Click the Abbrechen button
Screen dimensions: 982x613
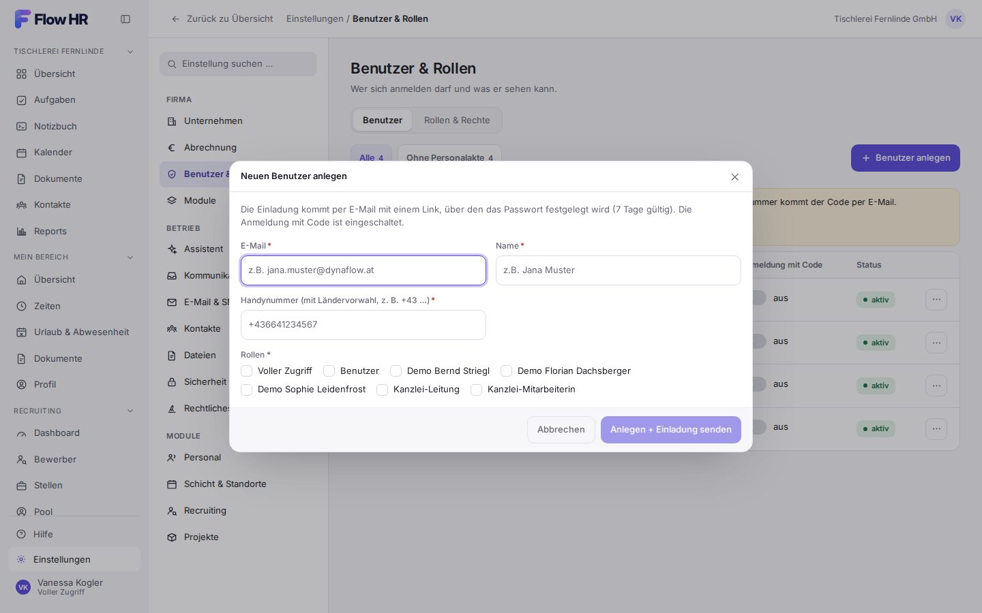561,430
